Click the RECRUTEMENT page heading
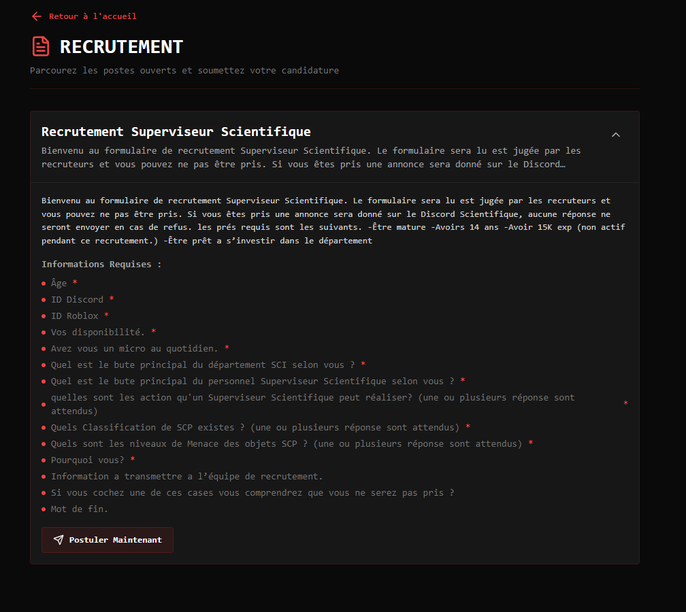 coord(121,46)
